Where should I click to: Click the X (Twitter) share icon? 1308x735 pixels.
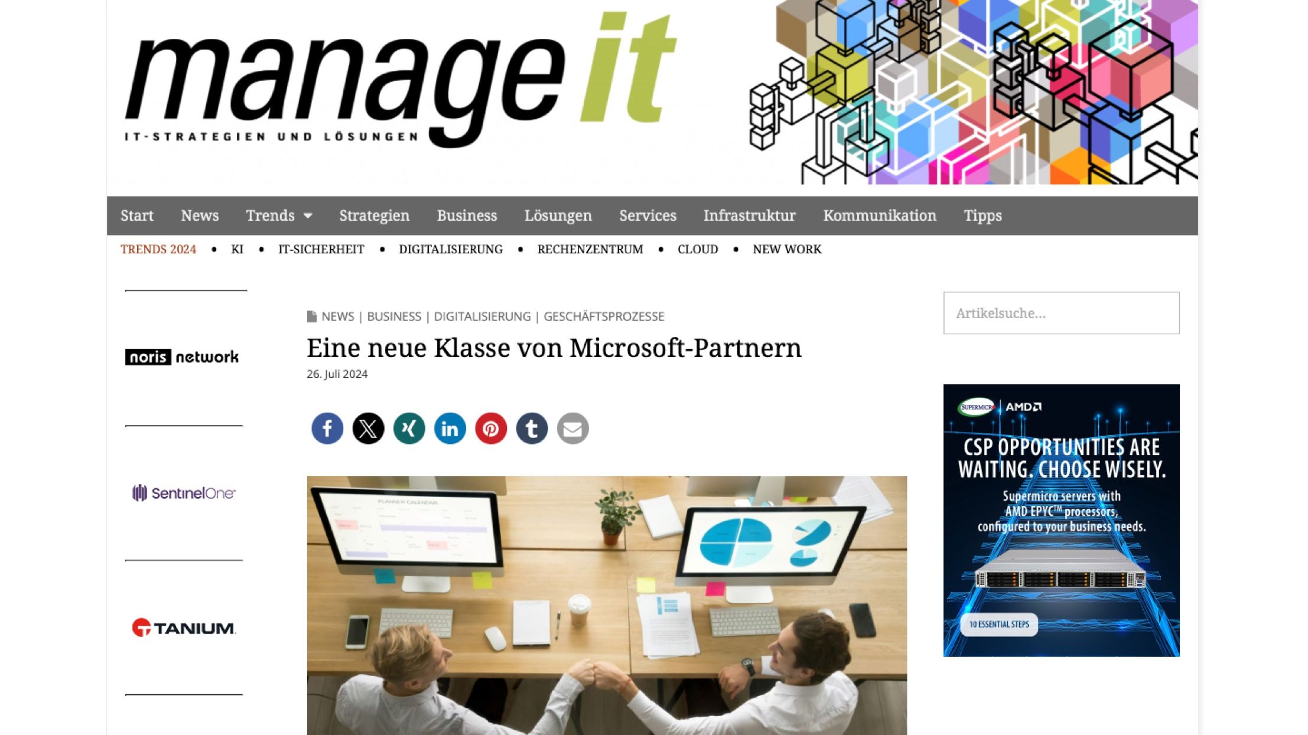pos(367,428)
